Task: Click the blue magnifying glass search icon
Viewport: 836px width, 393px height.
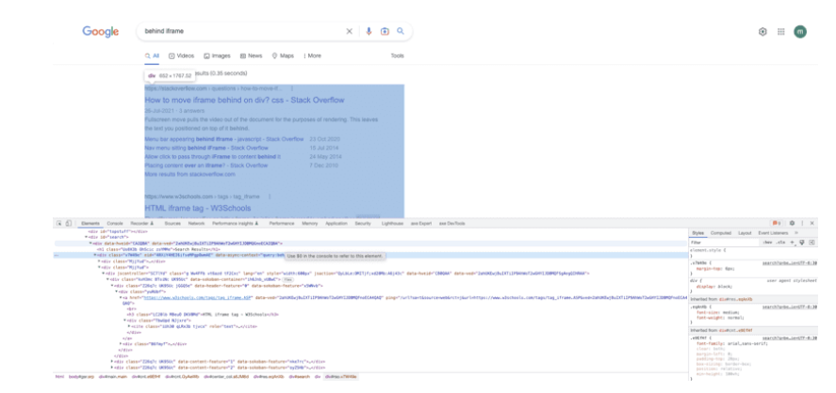Action: 401,31
